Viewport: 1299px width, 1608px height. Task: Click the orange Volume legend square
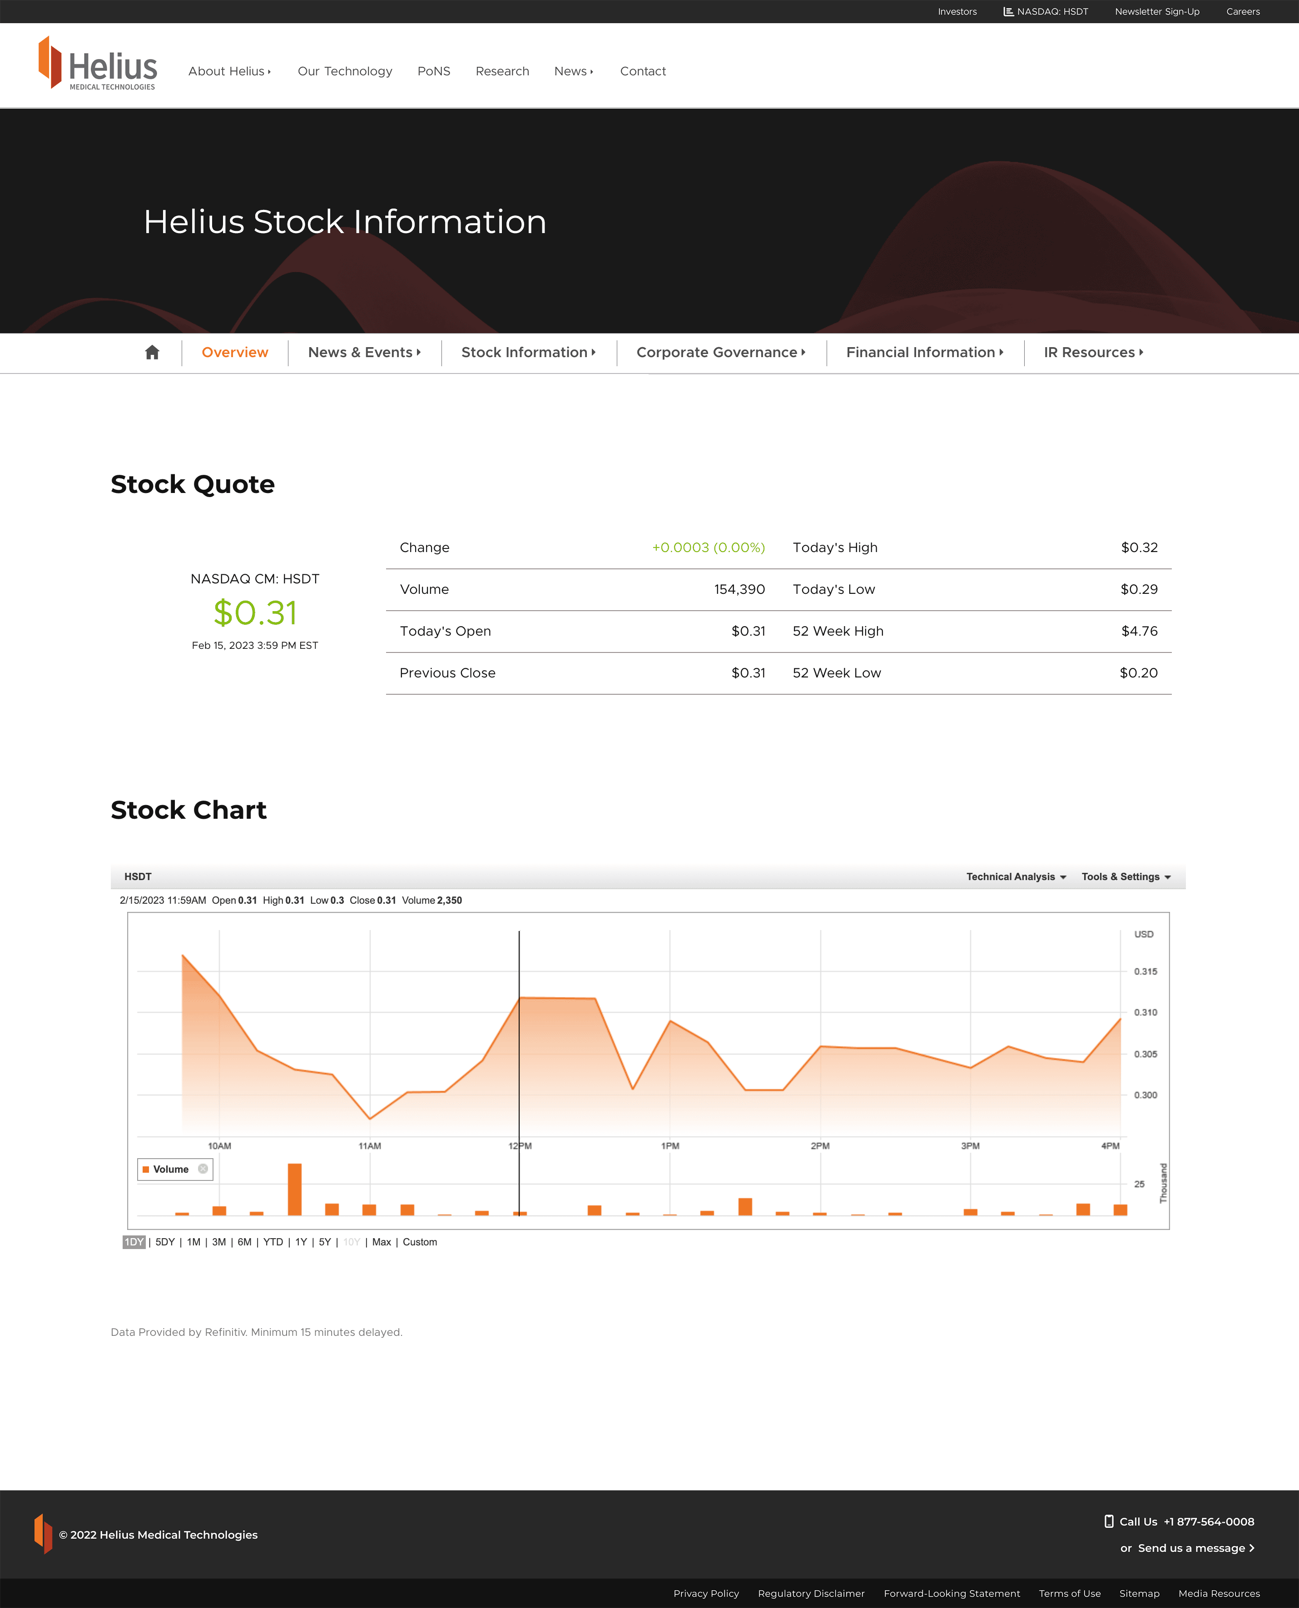click(x=146, y=1170)
